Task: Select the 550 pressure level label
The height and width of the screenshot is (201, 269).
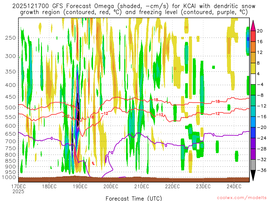Action: tap(11, 117)
